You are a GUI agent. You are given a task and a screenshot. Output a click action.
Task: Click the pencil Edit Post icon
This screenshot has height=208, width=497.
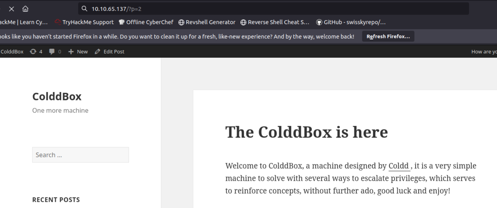click(97, 52)
